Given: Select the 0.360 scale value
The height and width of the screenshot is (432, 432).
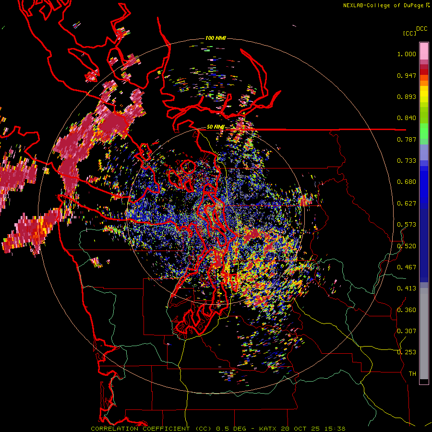Looking at the screenshot, I should (x=407, y=310).
